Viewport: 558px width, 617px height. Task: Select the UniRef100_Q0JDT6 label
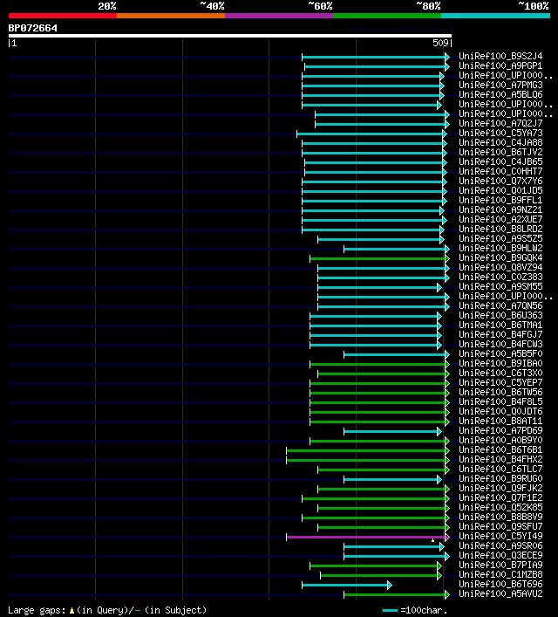[x=500, y=411]
